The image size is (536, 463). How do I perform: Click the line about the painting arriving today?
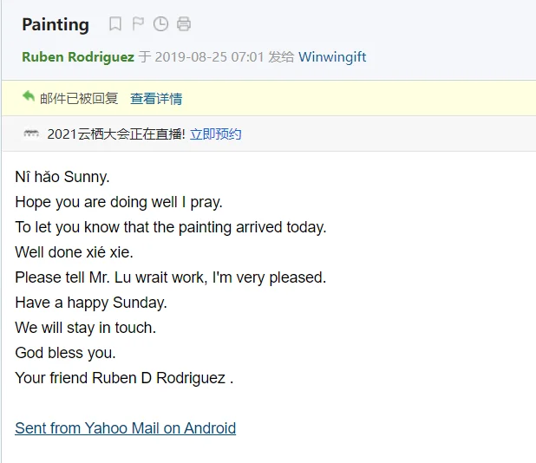pyautogui.click(x=170, y=227)
